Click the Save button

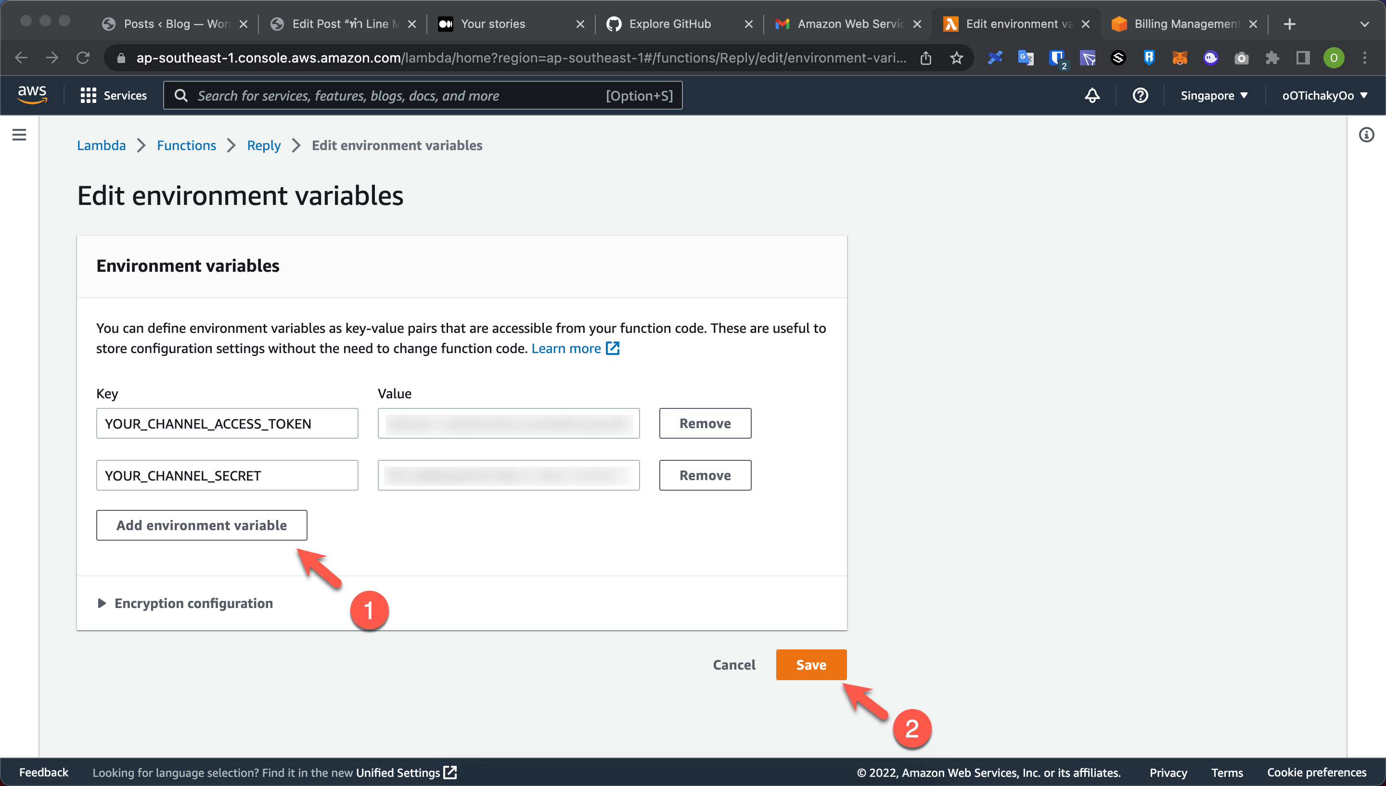tap(811, 664)
